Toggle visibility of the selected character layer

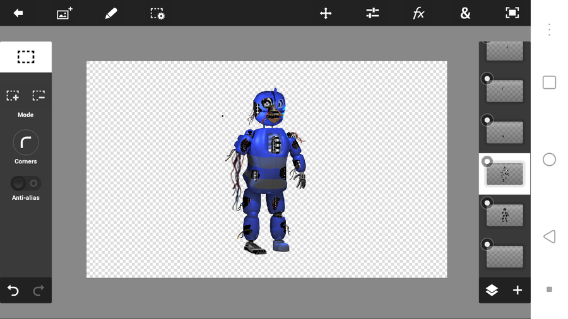click(487, 161)
